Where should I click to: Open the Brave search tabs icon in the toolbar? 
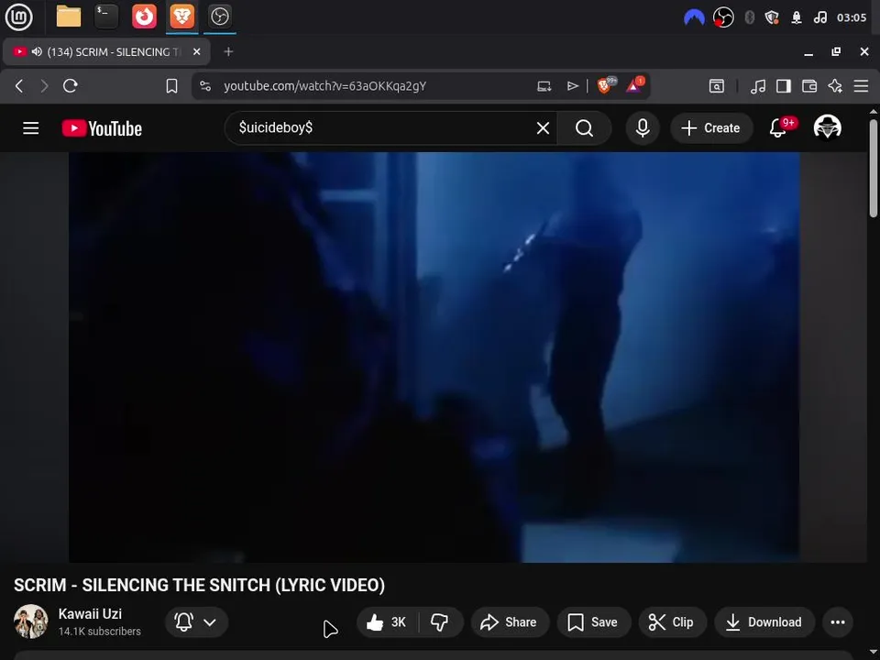coord(717,86)
